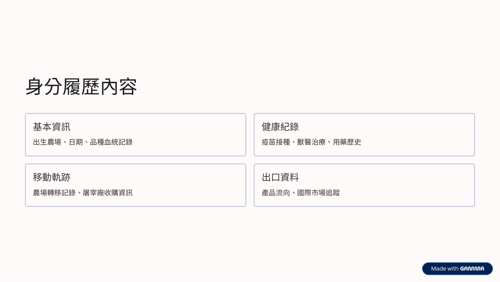500x282 pixels.
Task: Click the phrase 屠宰廠收購資訊
Action: tap(108, 193)
